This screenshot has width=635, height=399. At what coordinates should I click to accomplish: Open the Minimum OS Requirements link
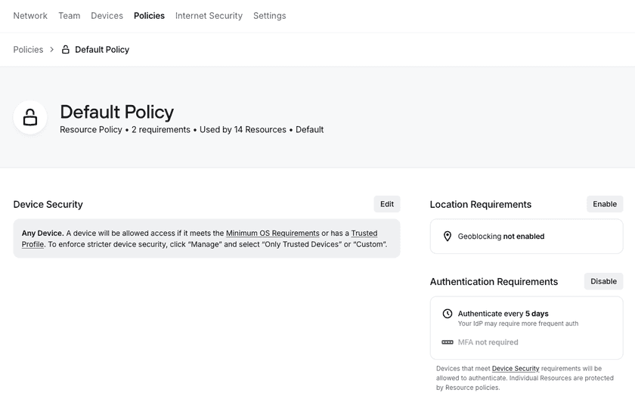click(x=272, y=234)
